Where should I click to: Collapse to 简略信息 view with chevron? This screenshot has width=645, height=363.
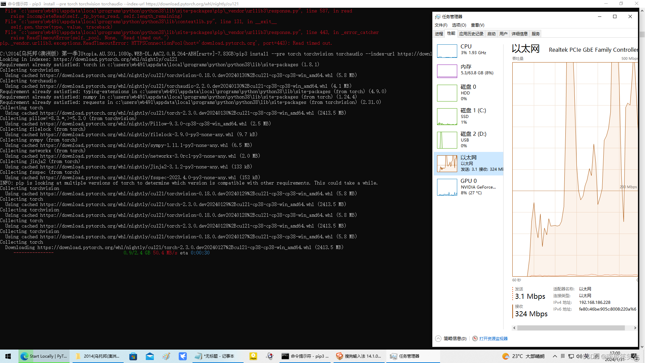point(438,338)
